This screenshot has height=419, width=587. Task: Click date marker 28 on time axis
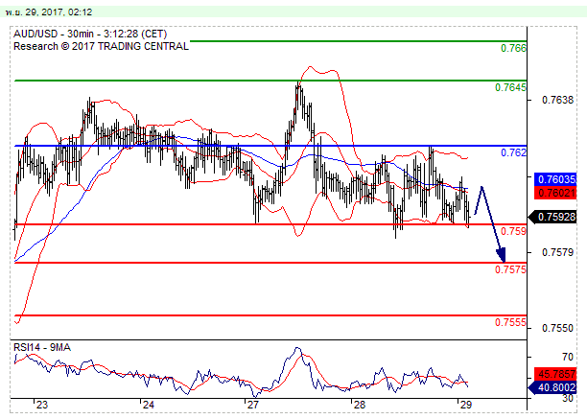360,405
